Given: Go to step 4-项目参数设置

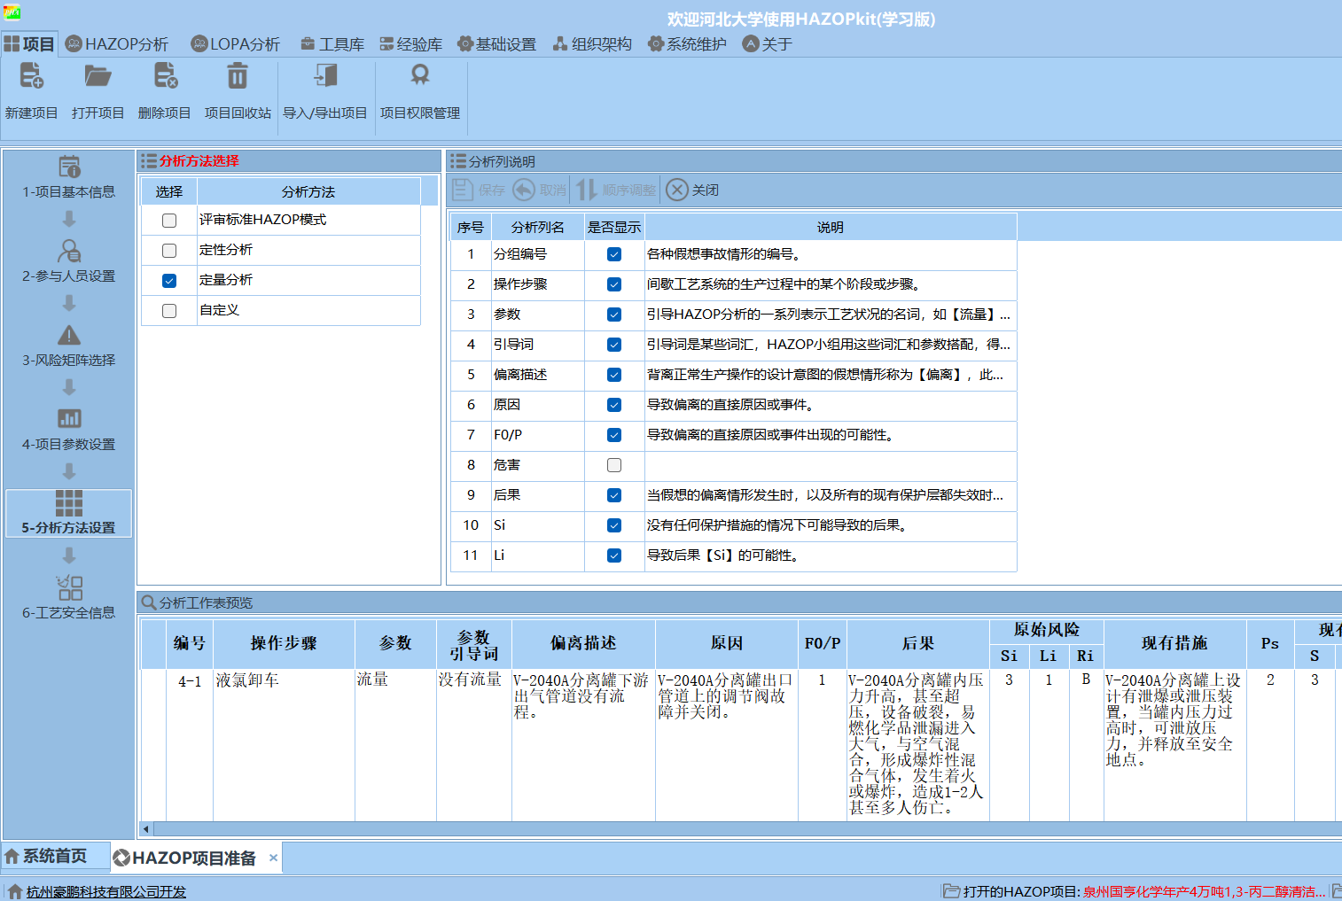Looking at the screenshot, I should (69, 430).
